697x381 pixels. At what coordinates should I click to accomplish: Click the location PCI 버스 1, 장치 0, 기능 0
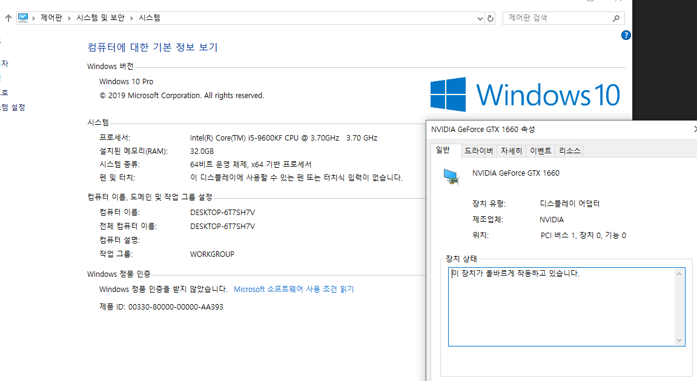[x=583, y=236]
